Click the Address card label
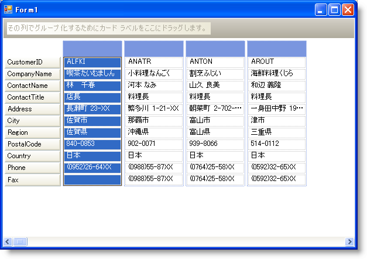Viewport: 367px width, 259px height. [33, 109]
